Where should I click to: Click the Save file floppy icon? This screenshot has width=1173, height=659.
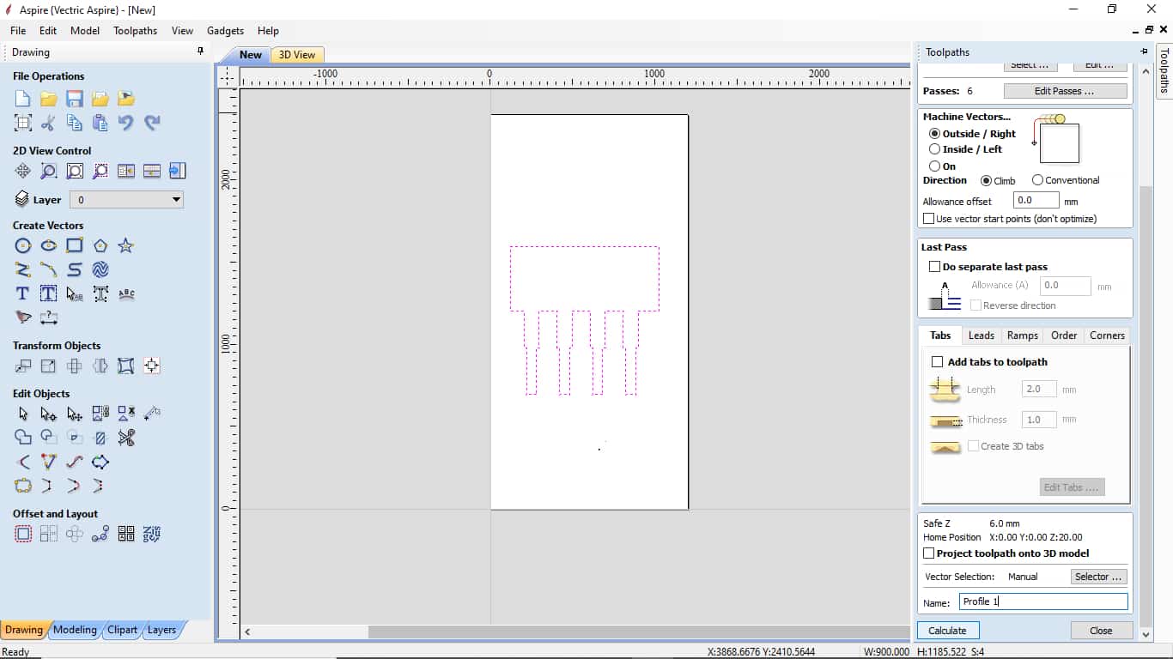[75, 99]
